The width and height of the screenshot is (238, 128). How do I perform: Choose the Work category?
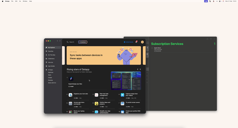click(x=50, y=75)
